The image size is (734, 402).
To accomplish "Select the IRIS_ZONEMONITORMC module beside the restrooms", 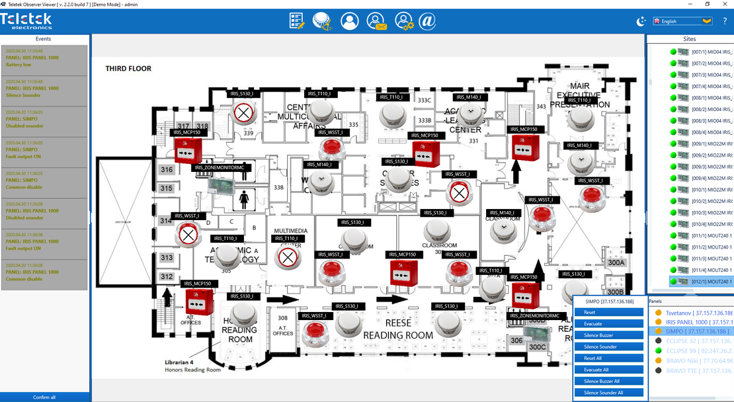I will [221, 185].
